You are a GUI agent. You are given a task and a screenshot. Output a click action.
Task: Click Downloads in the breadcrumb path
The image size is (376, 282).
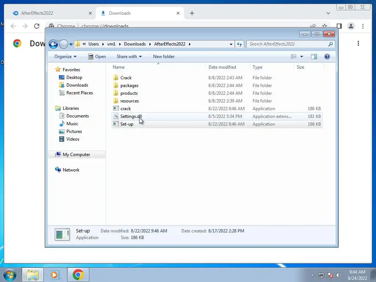click(x=135, y=44)
